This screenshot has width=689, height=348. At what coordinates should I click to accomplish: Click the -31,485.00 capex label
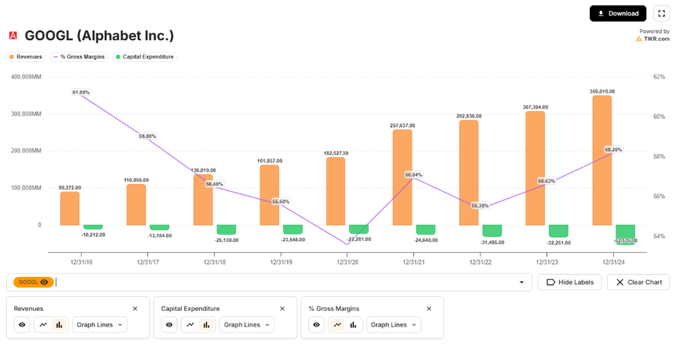pos(492,243)
